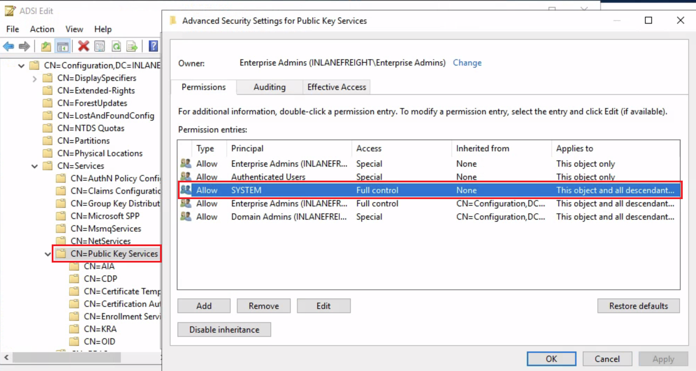The image size is (696, 371).
Task: Click the Up One Level folder icon
Action: pyautogui.click(x=46, y=46)
